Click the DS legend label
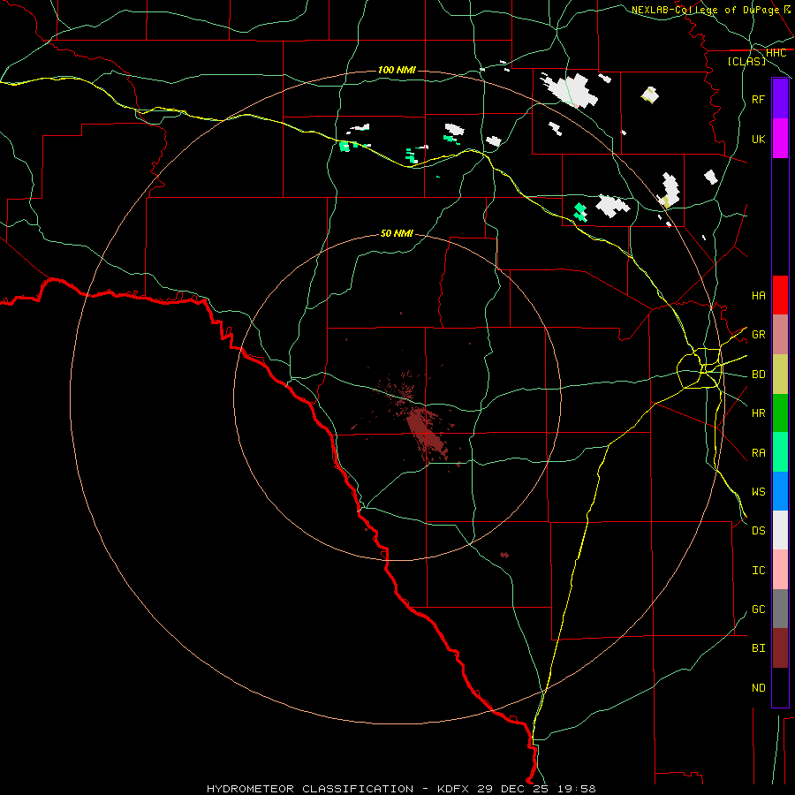Image resolution: width=795 pixels, height=795 pixels. pyautogui.click(x=758, y=530)
